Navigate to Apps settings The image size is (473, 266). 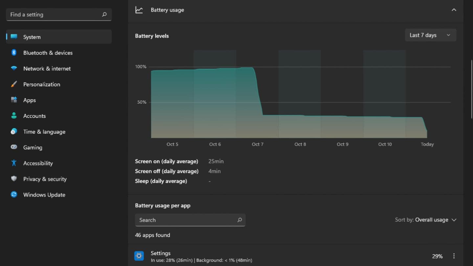(59, 100)
